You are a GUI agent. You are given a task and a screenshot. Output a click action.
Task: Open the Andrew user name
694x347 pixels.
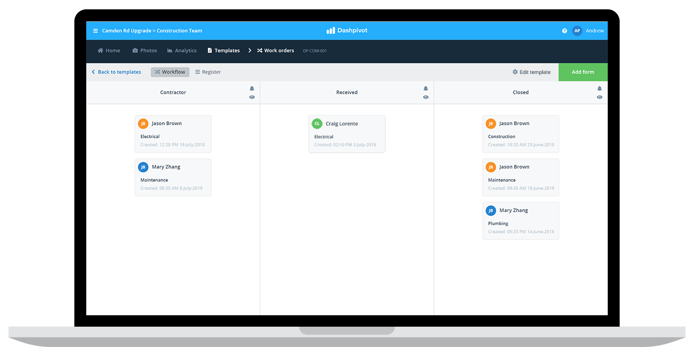(x=595, y=31)
